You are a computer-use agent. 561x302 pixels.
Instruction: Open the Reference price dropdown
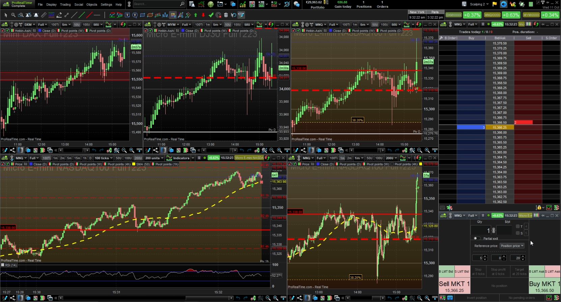tap(512, 246)
